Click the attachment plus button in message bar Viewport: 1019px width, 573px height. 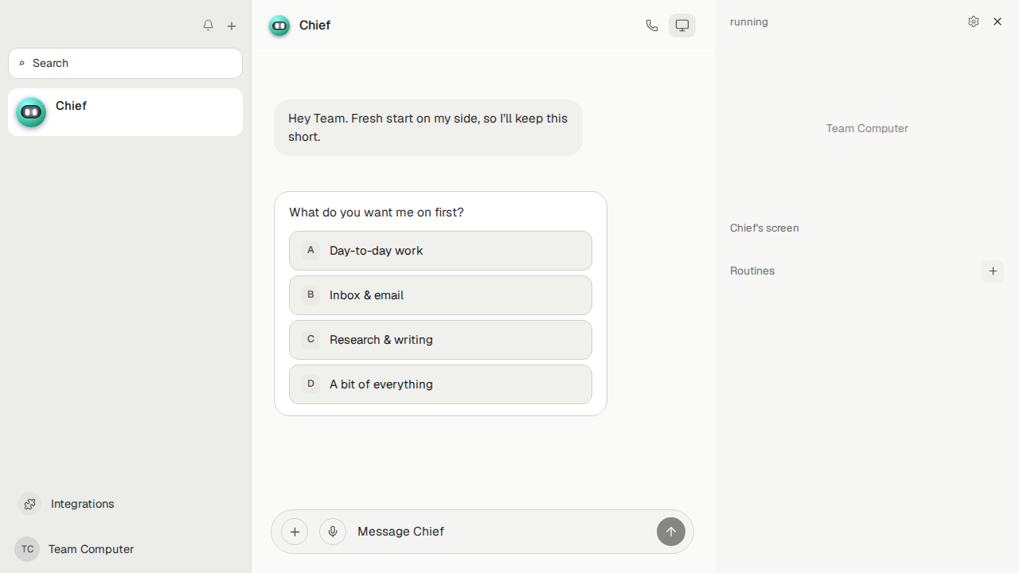click(x=295, y=532)
